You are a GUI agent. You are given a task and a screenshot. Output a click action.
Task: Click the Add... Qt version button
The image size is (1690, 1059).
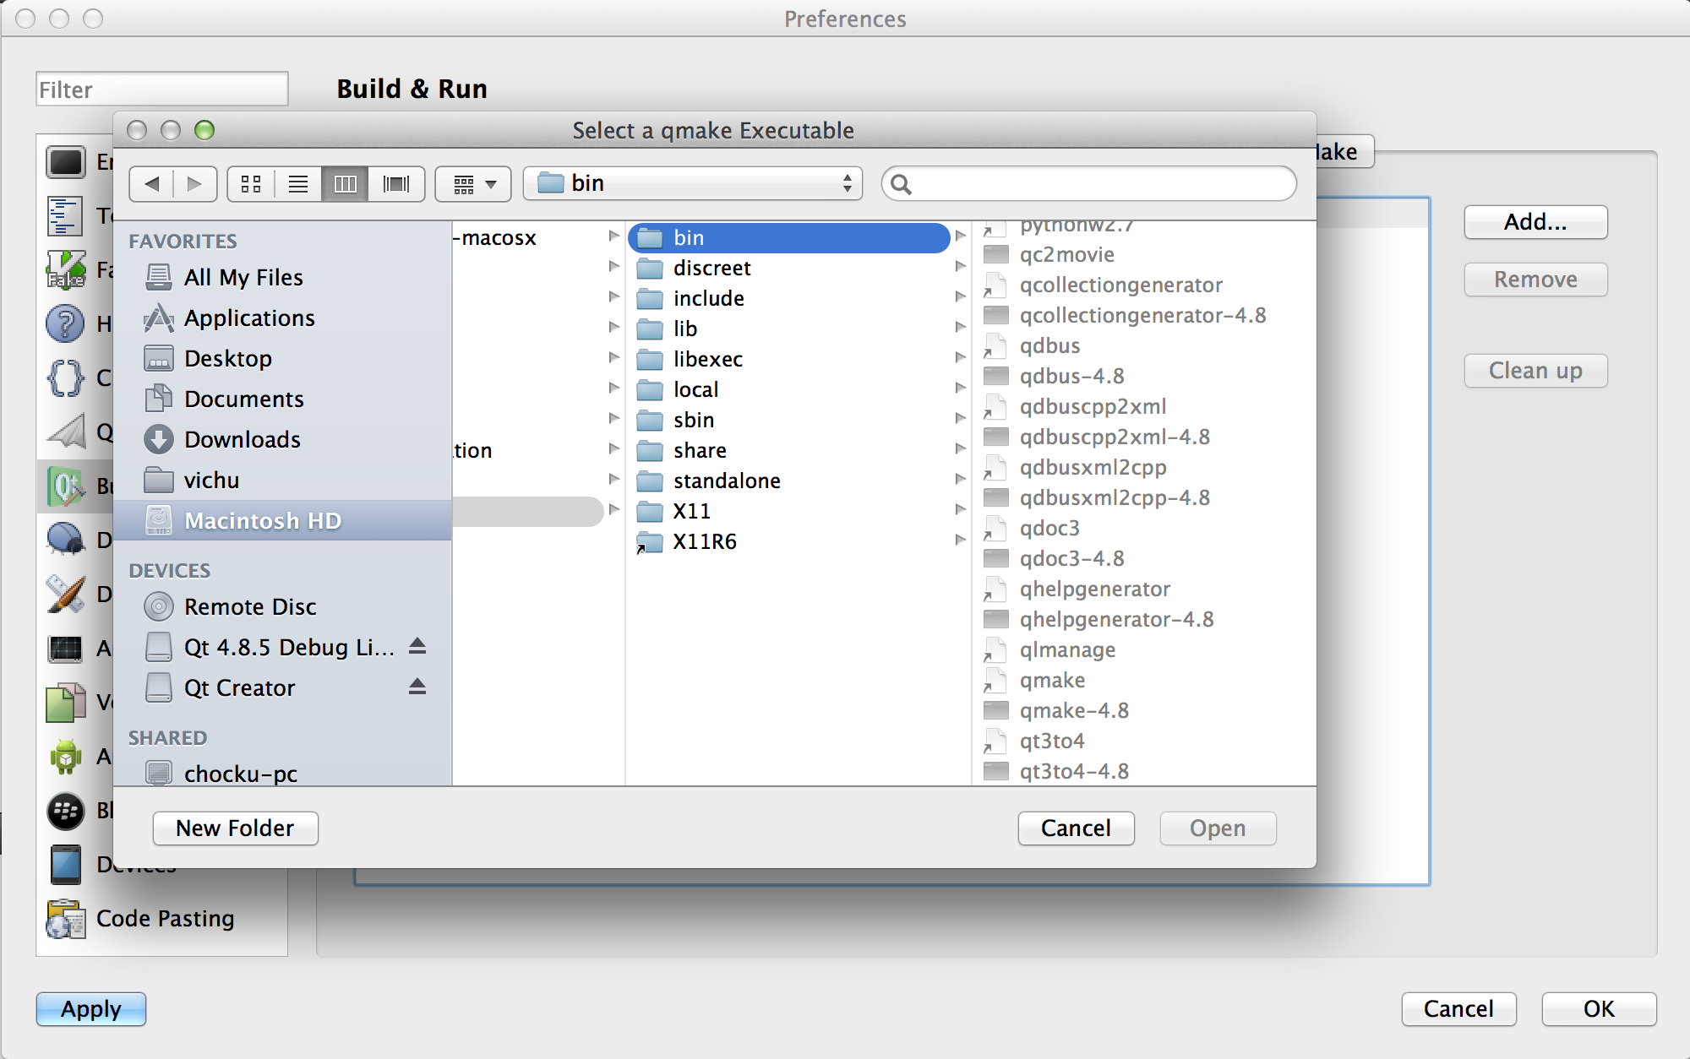[1535, 222]
